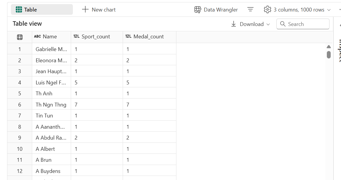Click the Data Wrangler icon
The height and width of the screenshot is (180, 341).
tap(198, 10)
